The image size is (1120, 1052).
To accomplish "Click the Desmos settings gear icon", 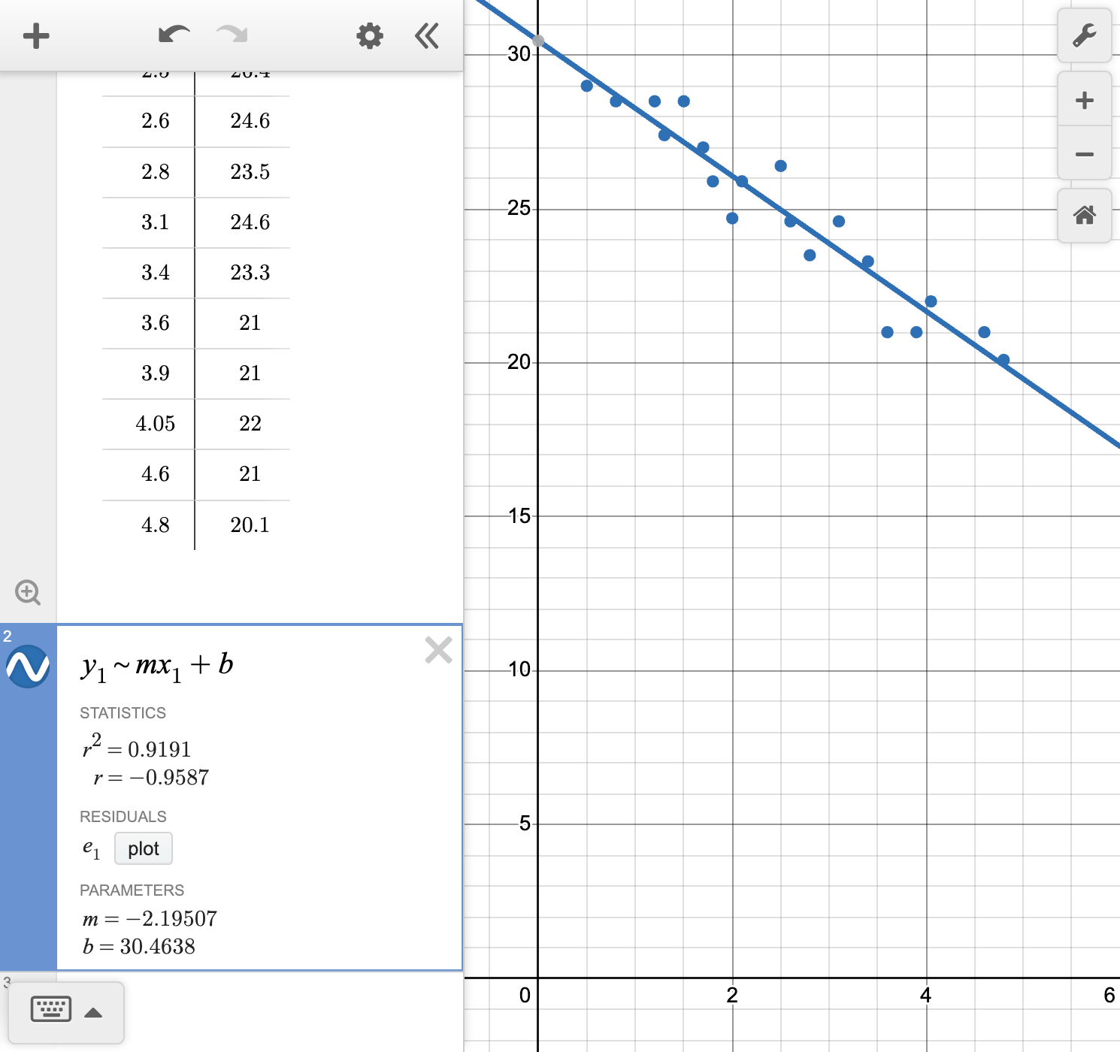I will pos(369,35).
